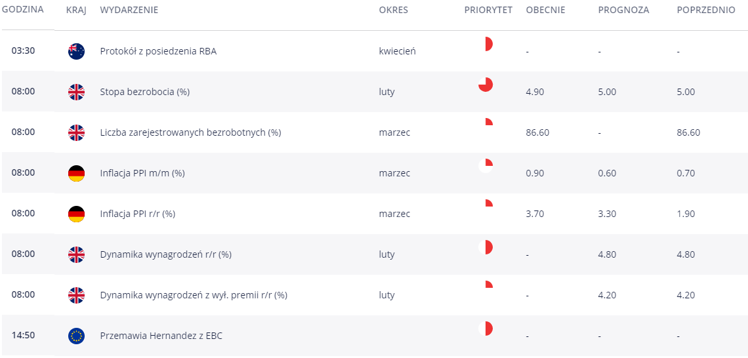Viewport: 748px width, 358px height.
Task: Click priority indicator for Inflacja PPI m/m
Action: [486, 166]
